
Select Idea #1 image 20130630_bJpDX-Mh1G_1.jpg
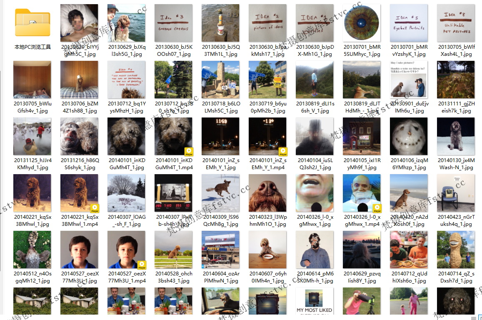[x=315, y=23]
